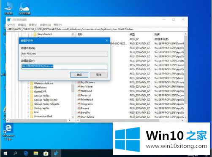This screenshot has height=157, width=212.
Task: Click the Holographic folder icon
Action: 32,108
